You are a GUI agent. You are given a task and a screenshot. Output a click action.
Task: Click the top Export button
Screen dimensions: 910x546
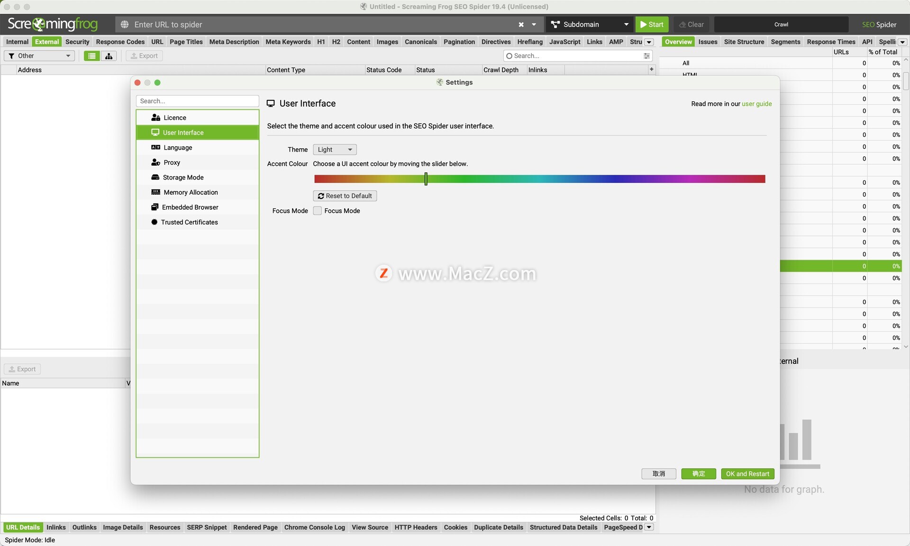pos(144,56)
